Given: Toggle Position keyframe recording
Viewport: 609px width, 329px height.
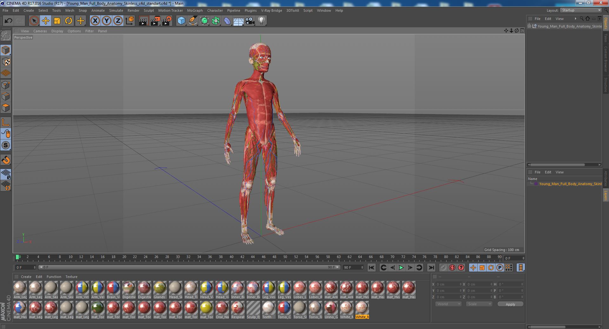Looking at the screenshot, I should 473,268.
